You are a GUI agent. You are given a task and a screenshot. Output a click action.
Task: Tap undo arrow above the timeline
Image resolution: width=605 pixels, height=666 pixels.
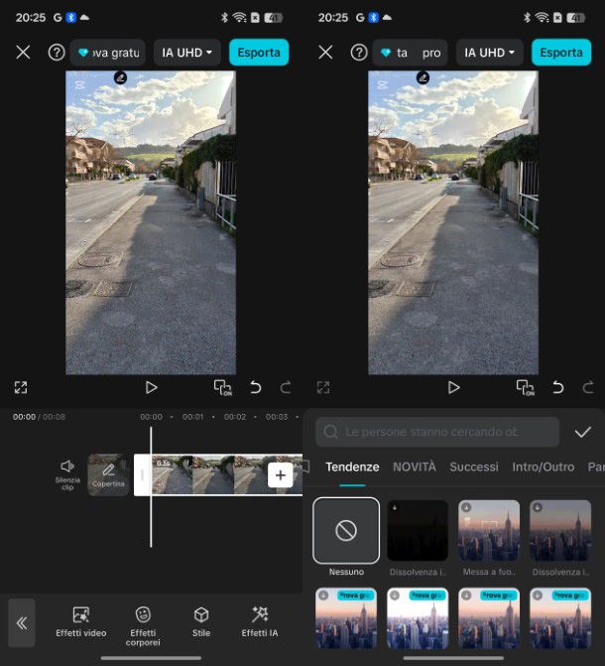255,387
